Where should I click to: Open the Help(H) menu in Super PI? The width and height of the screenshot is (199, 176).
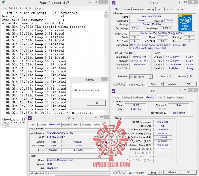click(x=40, y=8)
